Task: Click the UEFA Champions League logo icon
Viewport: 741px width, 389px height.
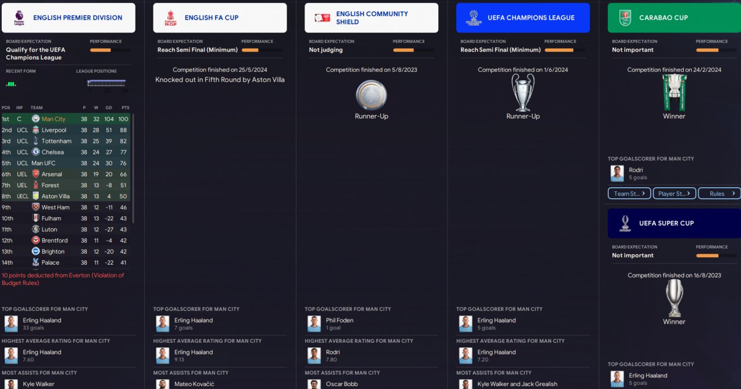Action: (474, 18)
